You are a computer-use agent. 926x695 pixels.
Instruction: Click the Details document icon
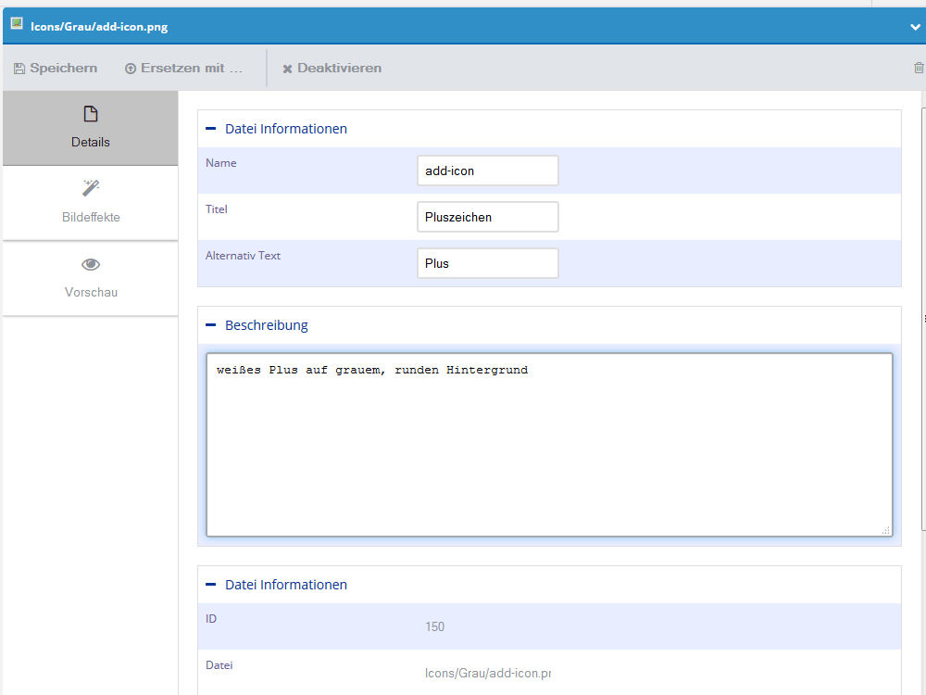(91, 114)
